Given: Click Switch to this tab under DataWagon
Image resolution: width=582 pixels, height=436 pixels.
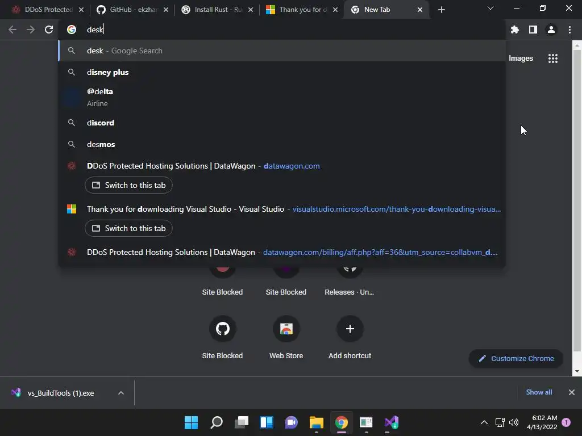Looking at the screenshot, I should pos(128,186).
